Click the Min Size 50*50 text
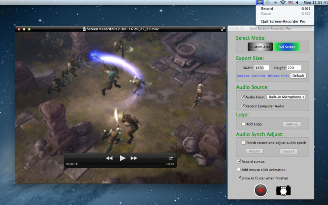 pos(278,76)
